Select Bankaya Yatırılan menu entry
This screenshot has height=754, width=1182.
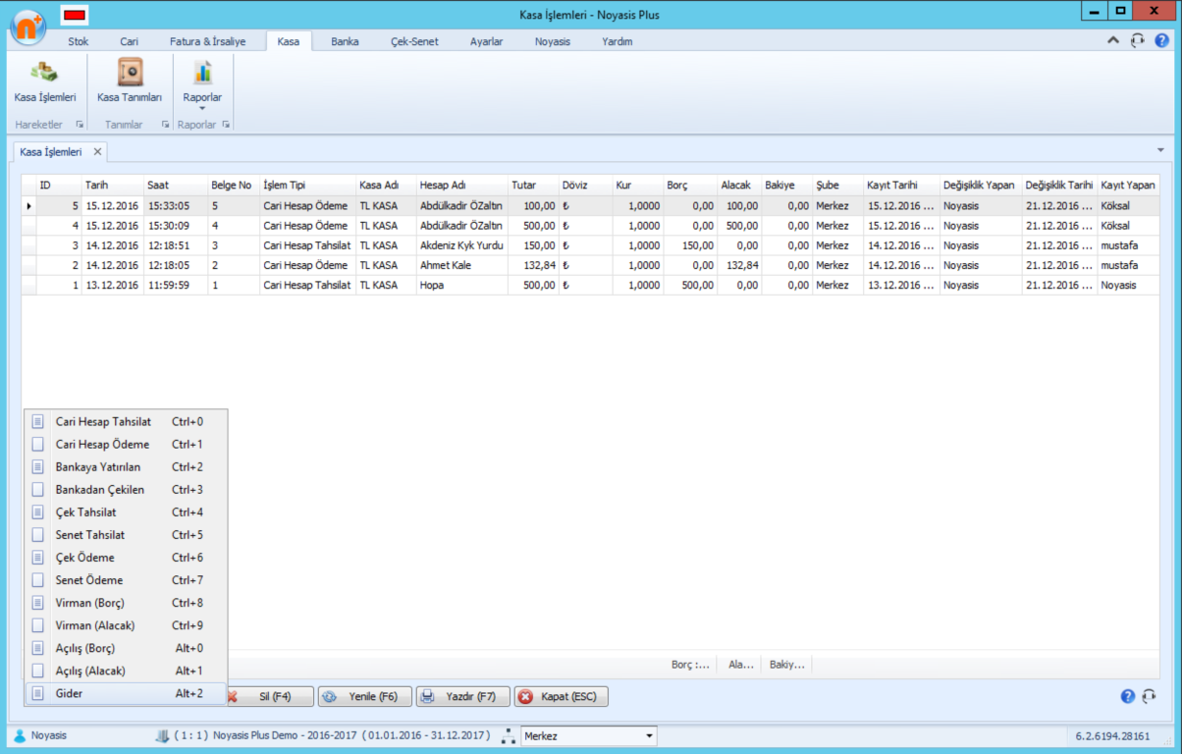pyautogui.click(x=126, y=467)
